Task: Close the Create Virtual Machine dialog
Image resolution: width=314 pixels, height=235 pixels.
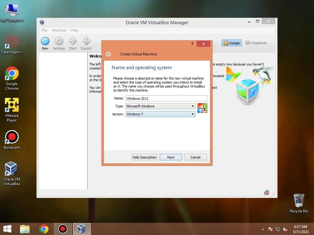Action: coord(204,44)
